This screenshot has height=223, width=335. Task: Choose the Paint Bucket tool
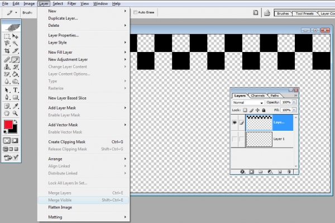(x=15, y=74)
